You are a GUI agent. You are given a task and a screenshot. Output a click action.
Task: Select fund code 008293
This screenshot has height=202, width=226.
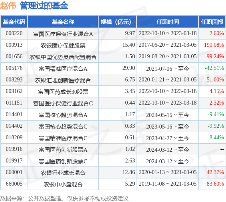14,79
